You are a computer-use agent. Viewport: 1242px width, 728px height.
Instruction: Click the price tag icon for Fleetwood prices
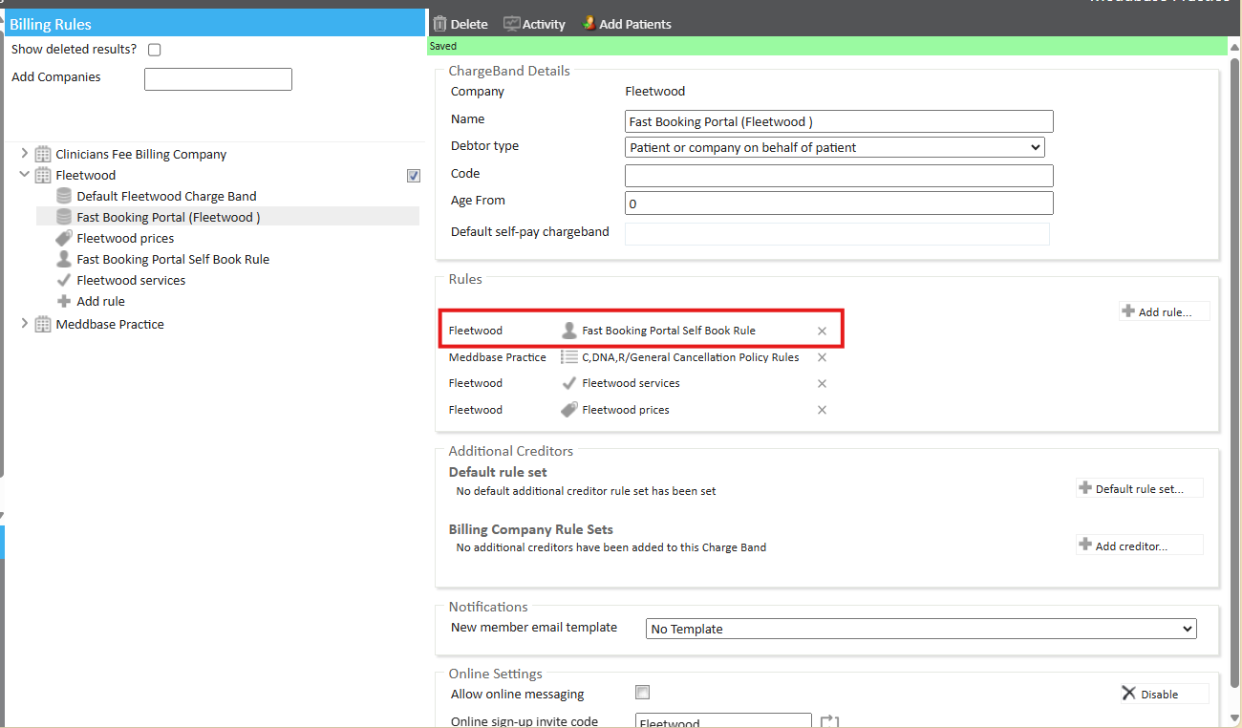point(64,238)
